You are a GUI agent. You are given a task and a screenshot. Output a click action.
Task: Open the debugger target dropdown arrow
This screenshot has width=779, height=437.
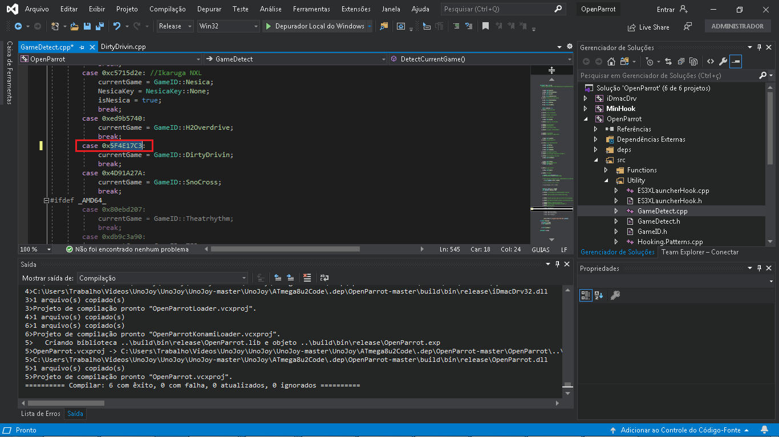tap(370, 26)
